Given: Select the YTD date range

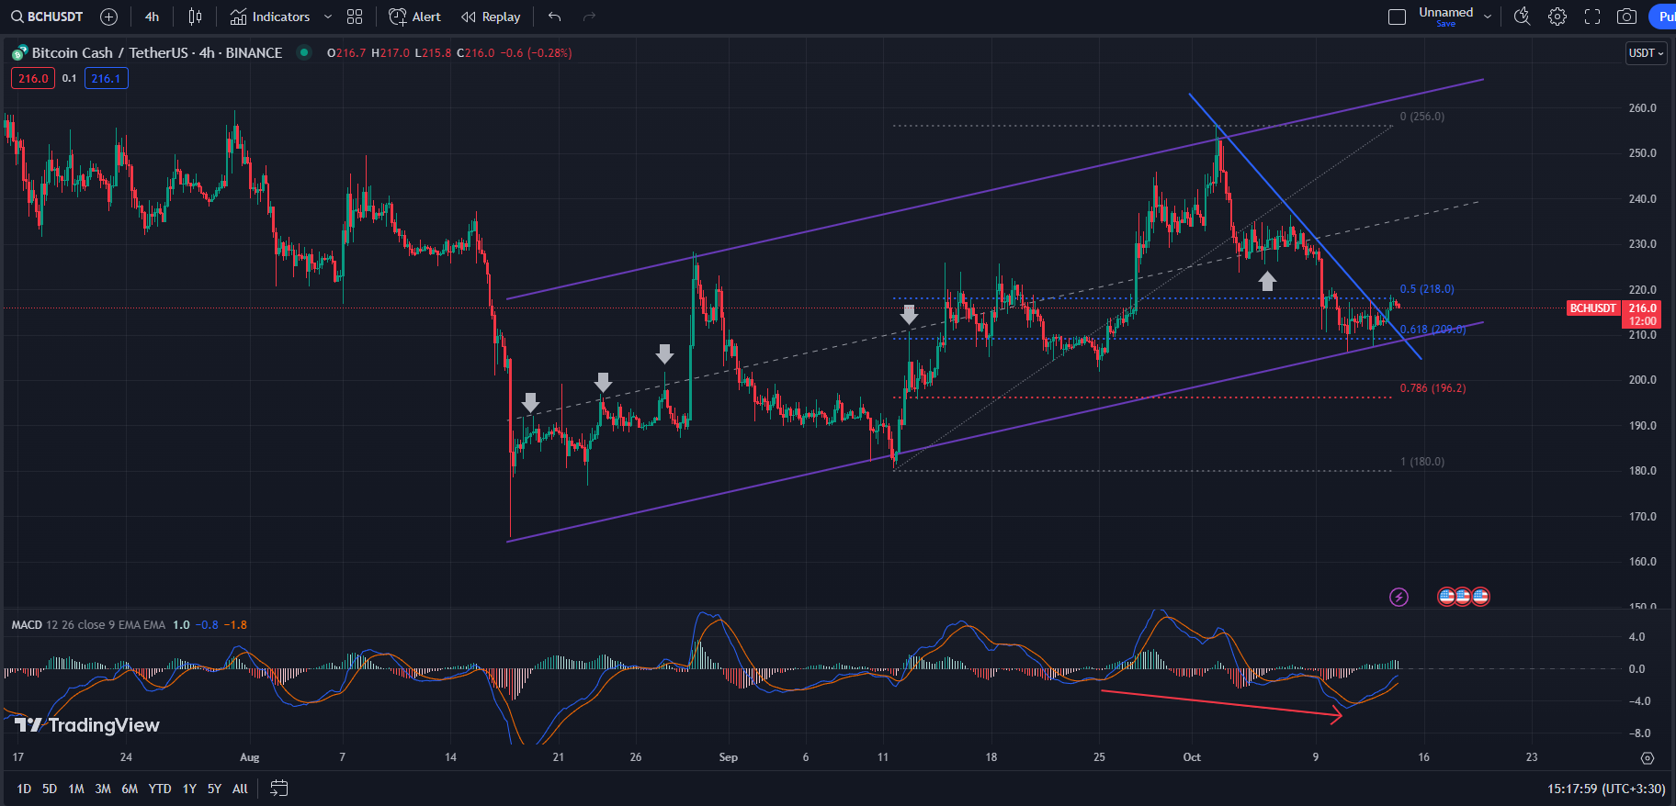Looking at the screenshot, I should click(160, 789).
